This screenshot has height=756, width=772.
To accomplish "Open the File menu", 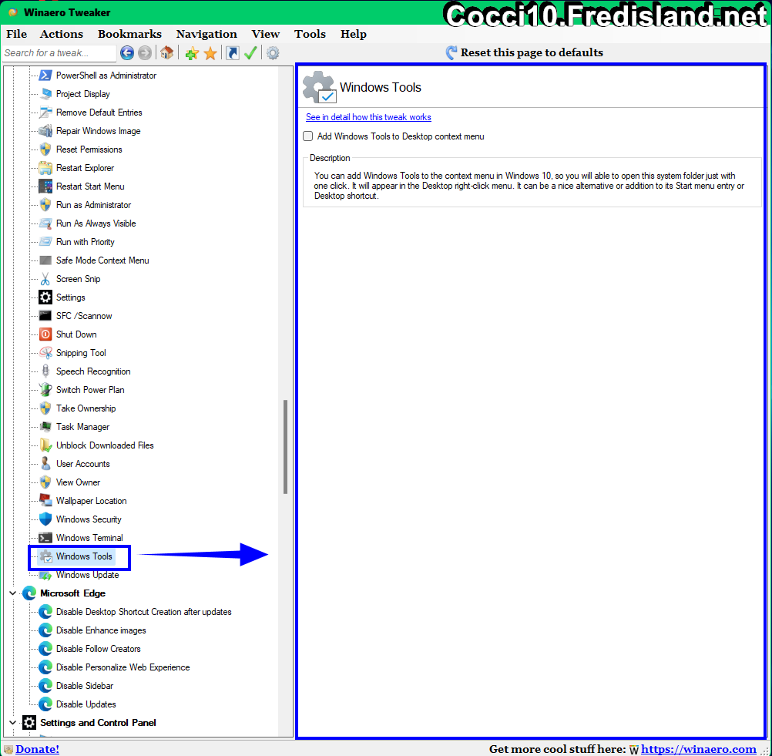I will (x=16, y=34).
